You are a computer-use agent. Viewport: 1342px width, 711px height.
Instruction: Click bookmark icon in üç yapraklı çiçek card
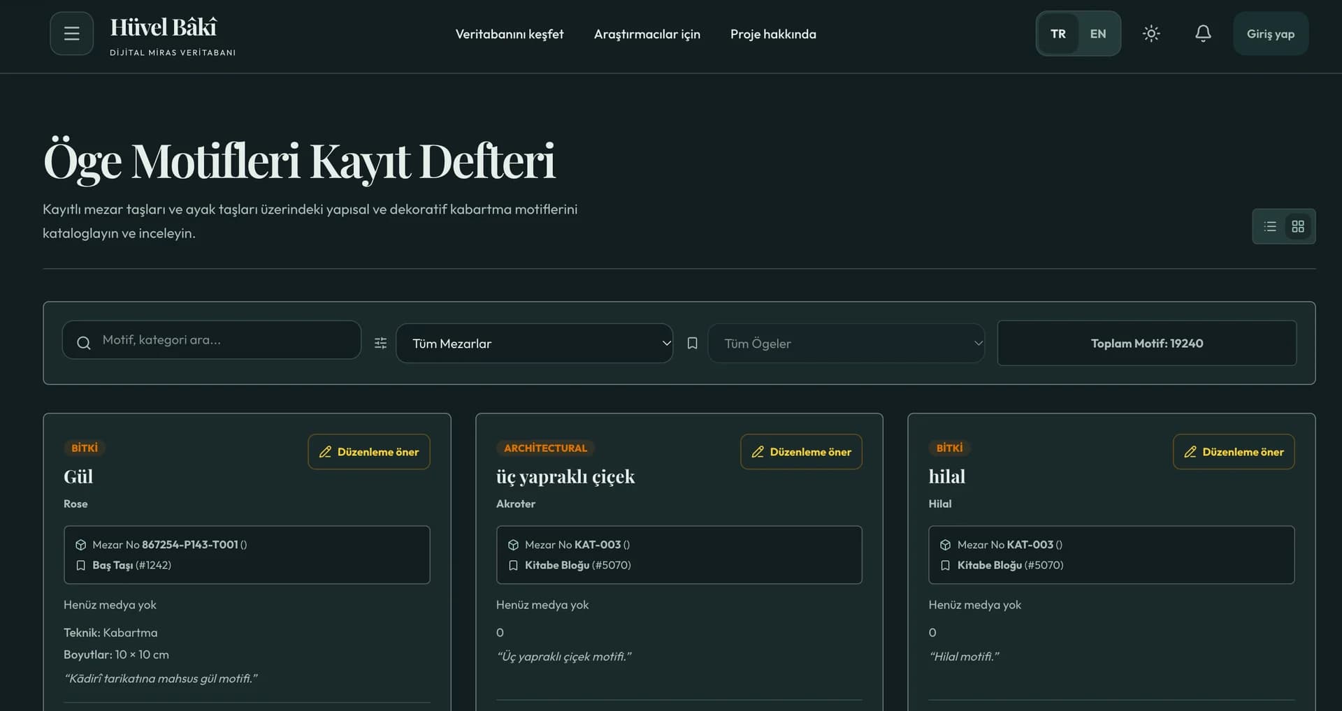pos(513,565)
